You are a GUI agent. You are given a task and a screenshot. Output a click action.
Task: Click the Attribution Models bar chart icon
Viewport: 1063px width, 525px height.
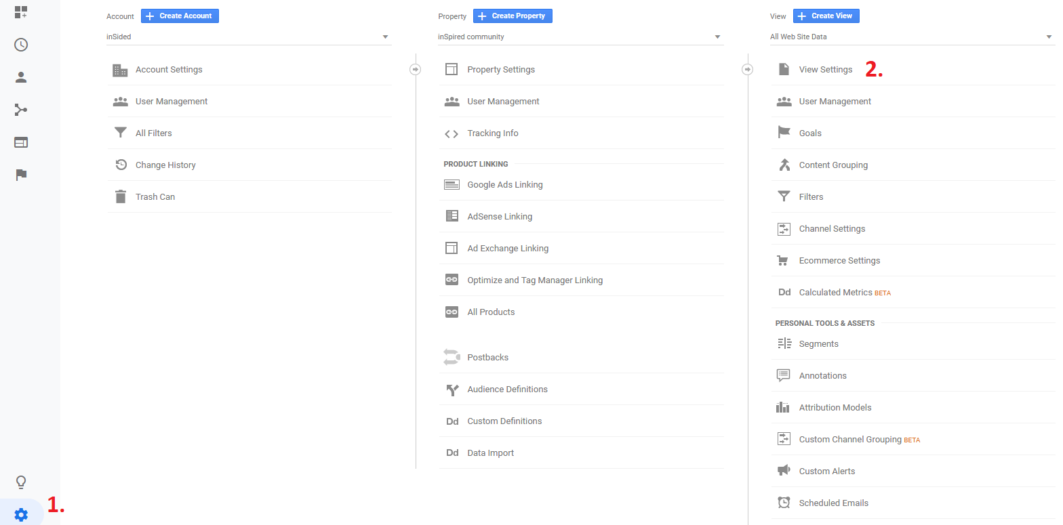tap(784, 407)
